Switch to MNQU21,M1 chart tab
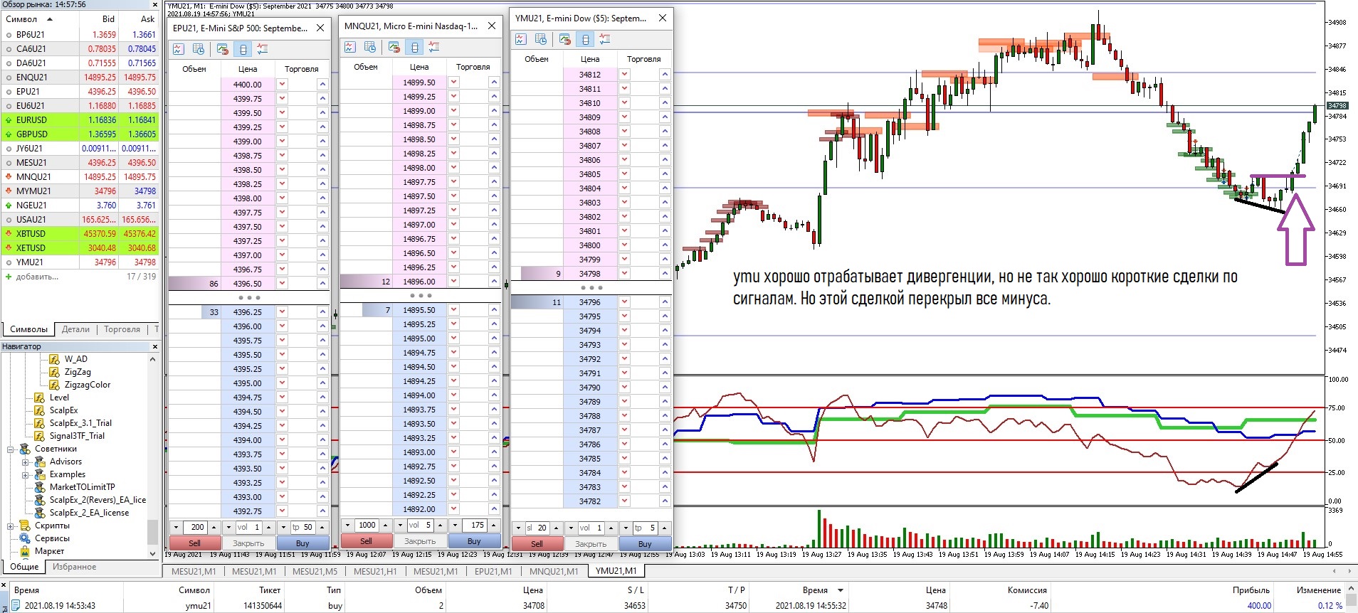Viewport: 1358px width, 613px height. point(554,571)
